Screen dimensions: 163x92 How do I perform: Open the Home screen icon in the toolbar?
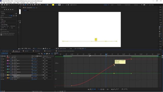coord(2,5)
